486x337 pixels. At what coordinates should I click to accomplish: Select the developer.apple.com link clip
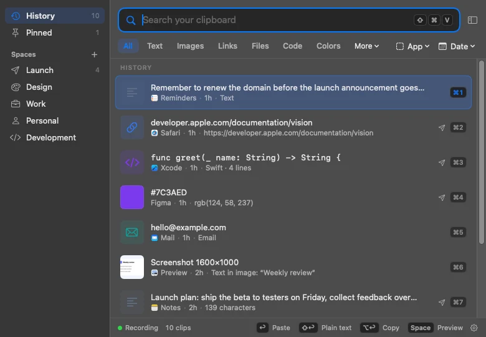(x=293, y=127)
